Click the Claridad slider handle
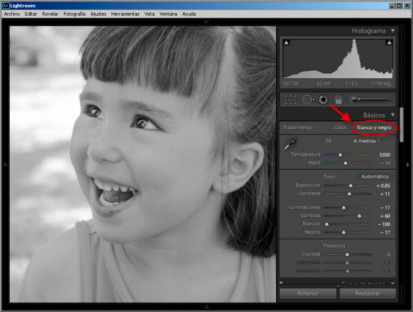 [x=347, y=255]
